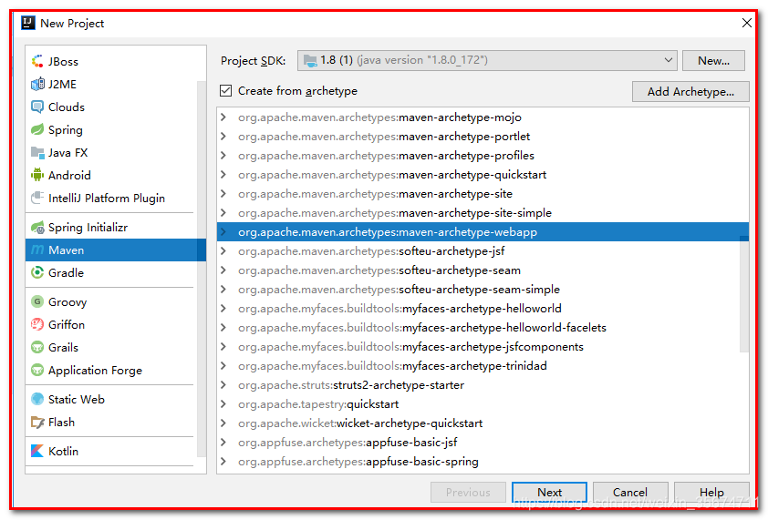Click the Application Forge icon
Image resolution: width=768 pixels, height=520 pixels.
click(37, 370)
